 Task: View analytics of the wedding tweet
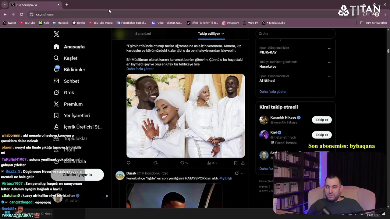coord(212,163)
